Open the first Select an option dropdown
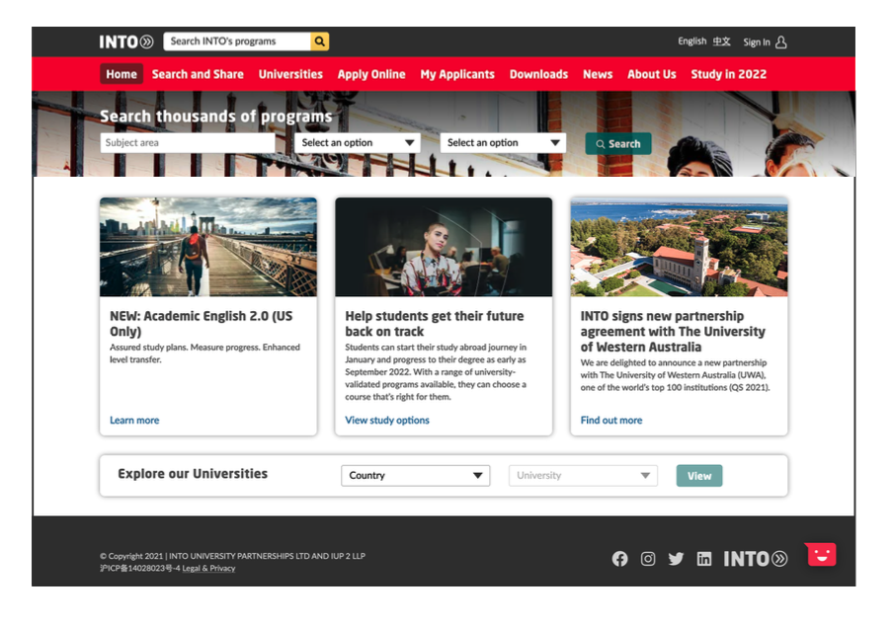 tap(358, 143)
